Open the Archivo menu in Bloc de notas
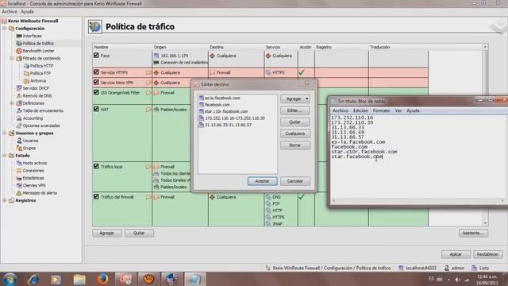The width and height of the screenshot is (508, 286). (x=341, y=110)
